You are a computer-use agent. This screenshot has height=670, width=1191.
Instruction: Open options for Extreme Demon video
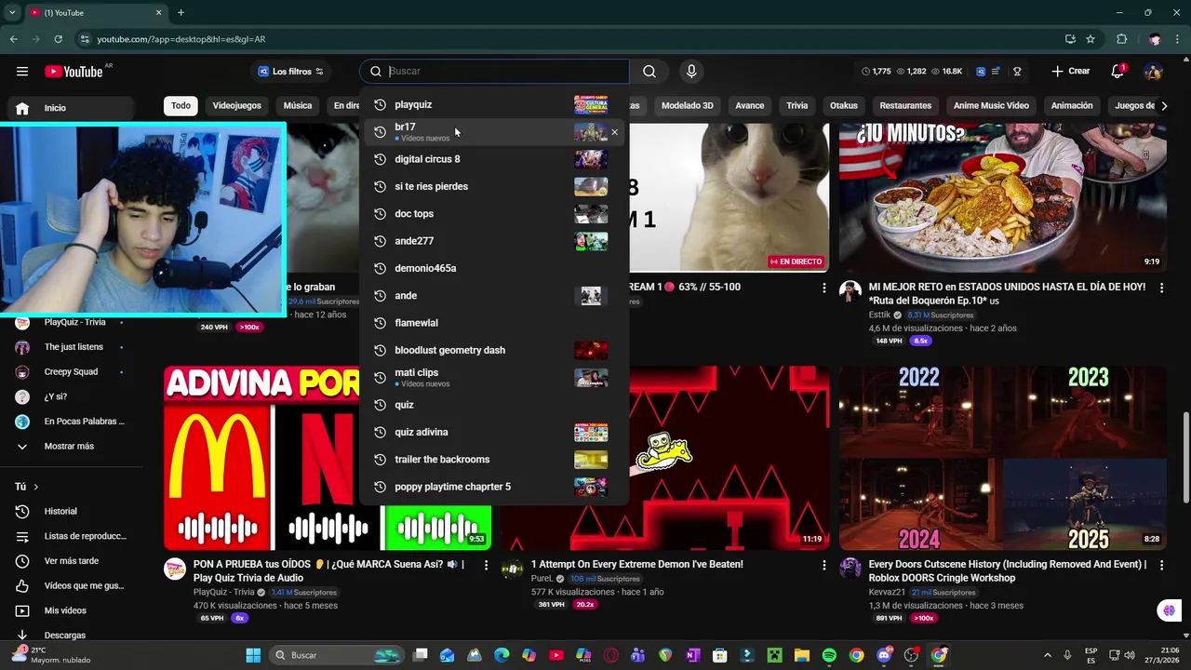pyautogui.click(x=823, y=565)
